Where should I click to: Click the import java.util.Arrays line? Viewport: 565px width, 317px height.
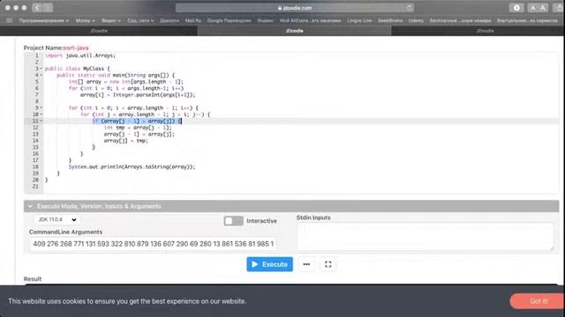[x=80, y=55]
